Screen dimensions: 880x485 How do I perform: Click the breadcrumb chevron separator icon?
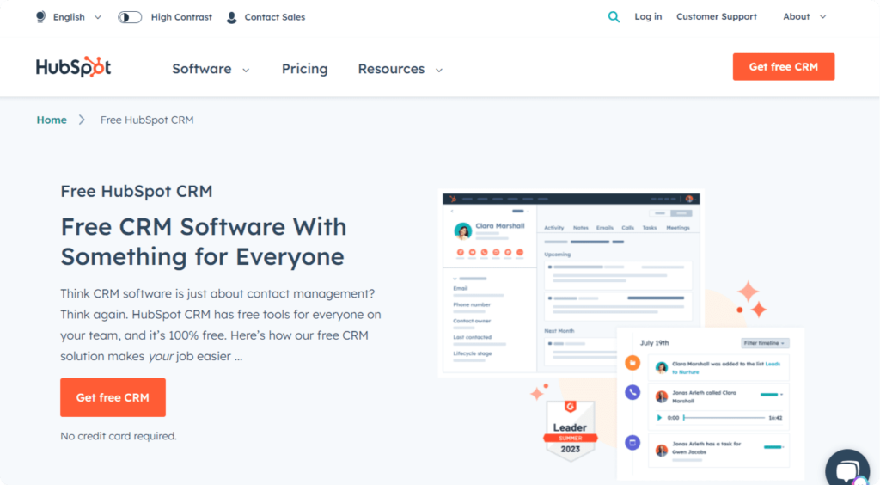click(82, 120)
